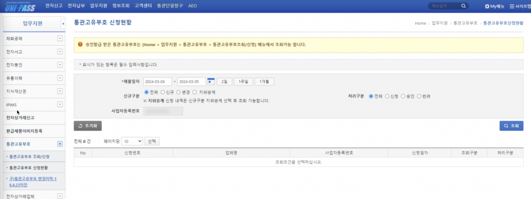Open the AEO top menu
531x199 pixels.
[192, 6]
